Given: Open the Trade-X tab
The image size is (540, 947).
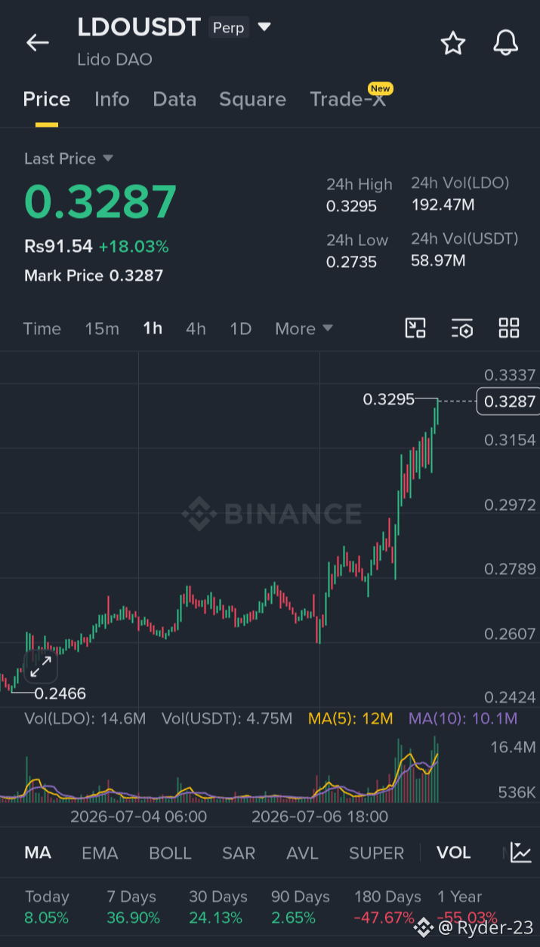Looking at the screenshot, I should 348,100.
